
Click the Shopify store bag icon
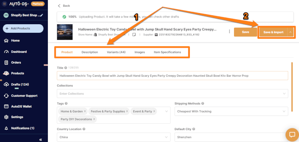pos(96,35)
